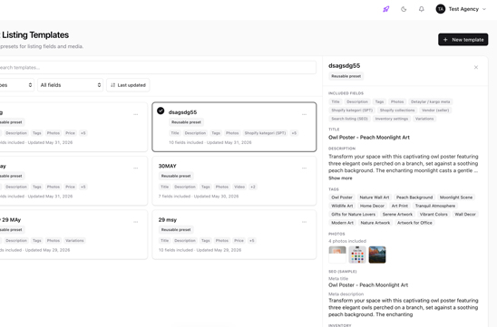Open the color chart photo thumbnail

[357, 255]
